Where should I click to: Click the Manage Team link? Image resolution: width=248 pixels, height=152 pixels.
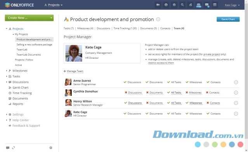(75, 71)
